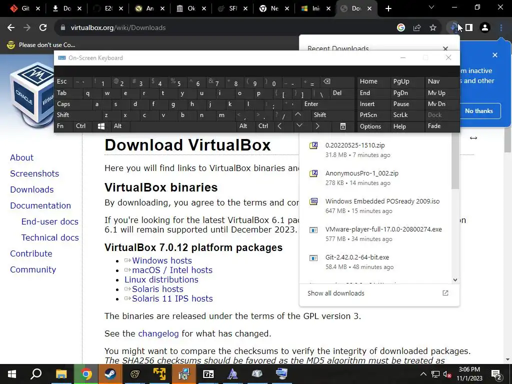Open Windows search from taskbar
Image resolution: width=512 pixels, height=384 pixels.
[36, 374]
